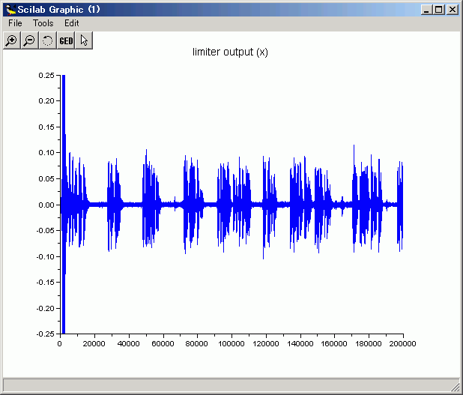Click the plot title 'limiter output (x)'
Image resolution: width=463 pixels, height=395 pixels.
pyautogui.click(x=230, y=52)
